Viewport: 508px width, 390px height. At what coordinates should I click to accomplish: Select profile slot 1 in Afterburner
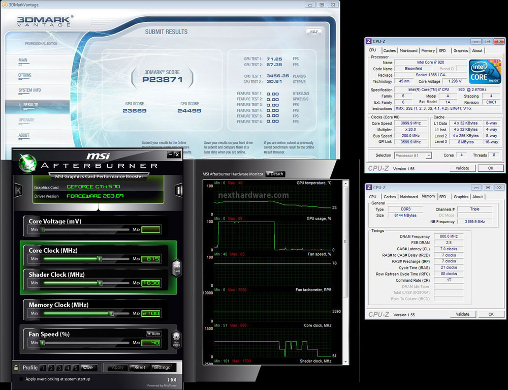click(43, 368)
